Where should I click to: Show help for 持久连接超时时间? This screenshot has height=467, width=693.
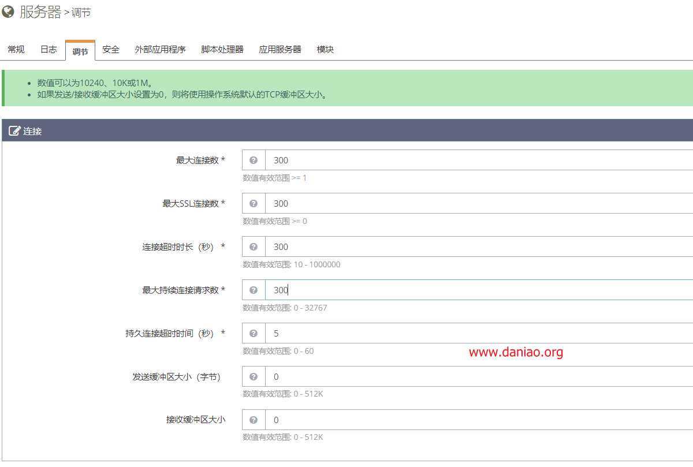click(254, 333)
